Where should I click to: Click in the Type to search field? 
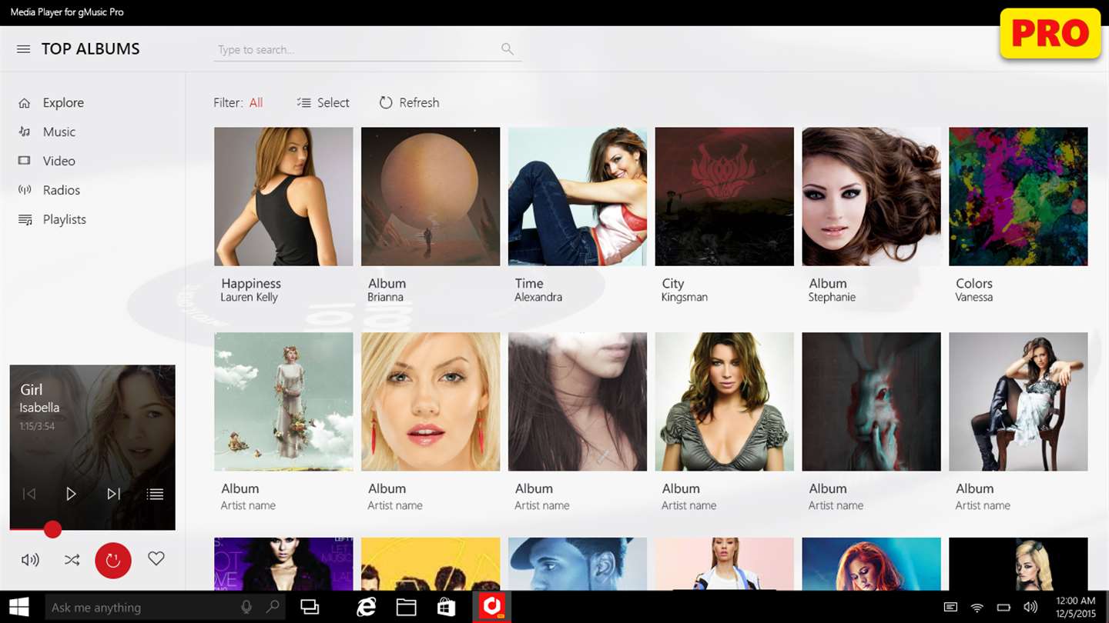pos(367,49)
